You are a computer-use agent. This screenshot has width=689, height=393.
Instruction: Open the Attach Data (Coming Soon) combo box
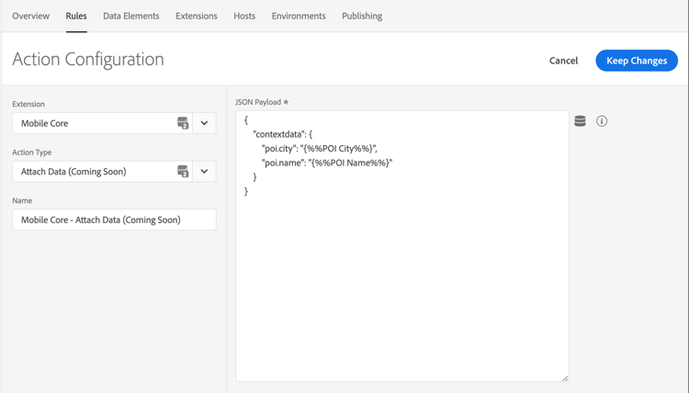(x=114, y=172)
